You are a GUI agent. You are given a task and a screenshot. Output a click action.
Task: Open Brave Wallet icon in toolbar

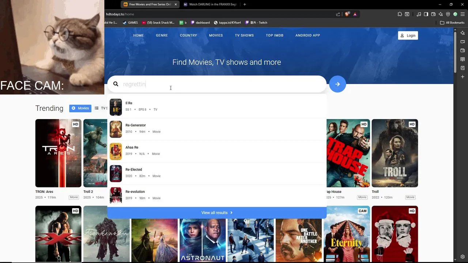click(433, 14)
